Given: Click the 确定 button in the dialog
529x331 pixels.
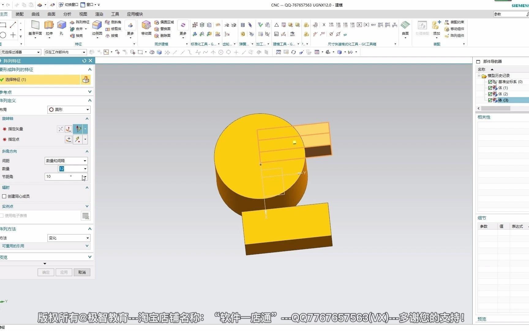Looking at the screenshot, I should pyautogui.click(x=45, y=272).
